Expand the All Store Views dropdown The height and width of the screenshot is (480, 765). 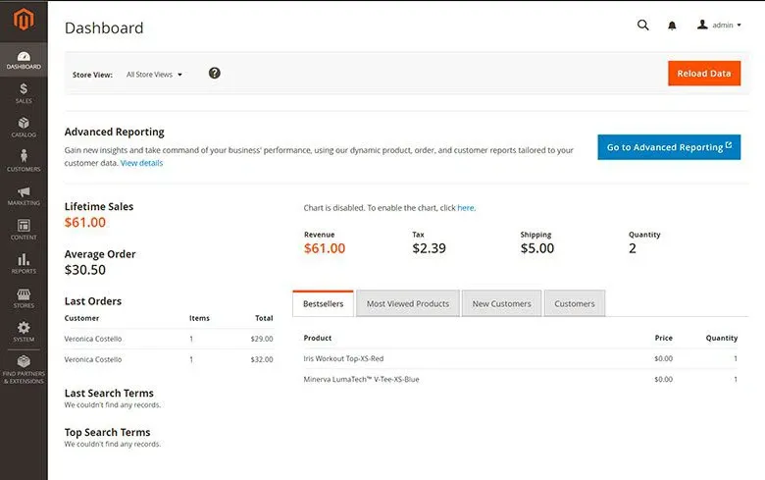[x=154, y=75]
